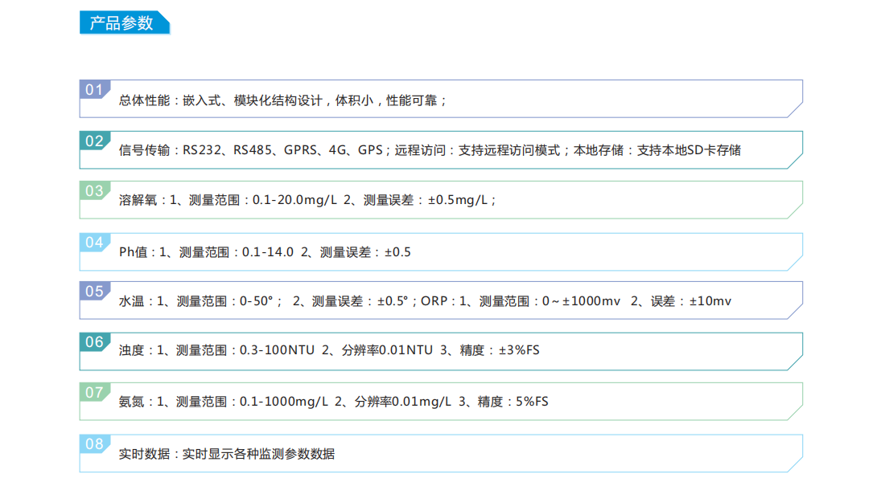885x482 pixels.
Task: Select the Ph值 measurement range text
Action: (265, 252)
